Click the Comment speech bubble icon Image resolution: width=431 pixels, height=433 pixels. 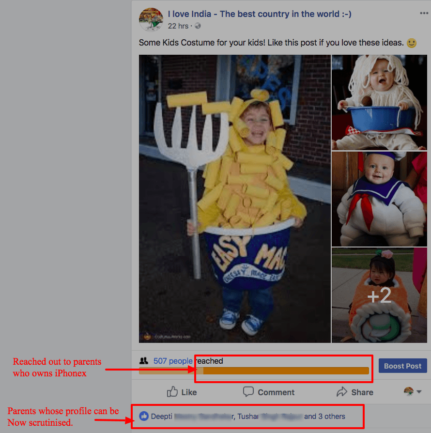(248, 391)
